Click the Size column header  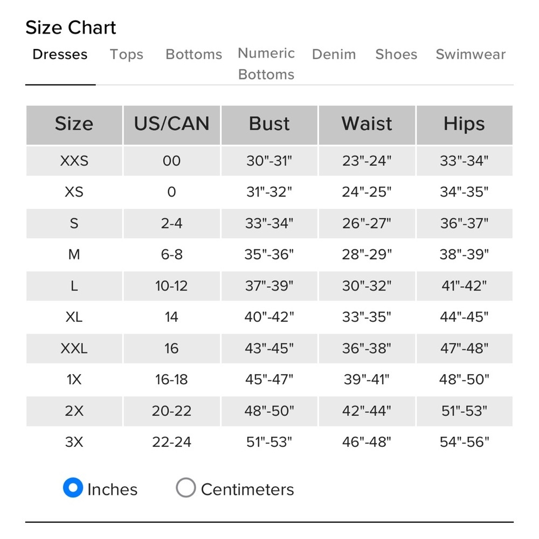pyautogui.click(x=74, y=125)
